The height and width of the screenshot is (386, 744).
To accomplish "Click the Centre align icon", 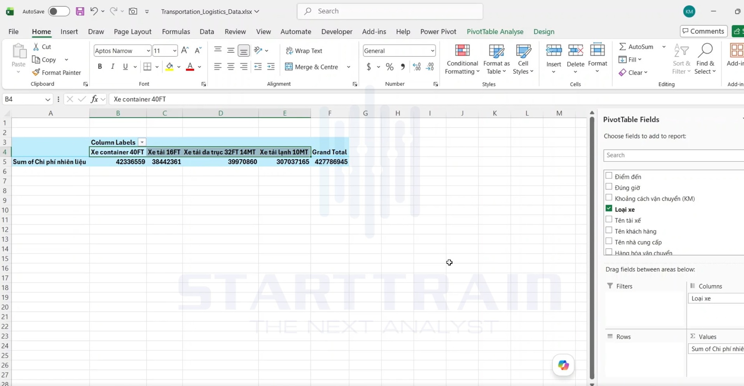I will (231, 67).
